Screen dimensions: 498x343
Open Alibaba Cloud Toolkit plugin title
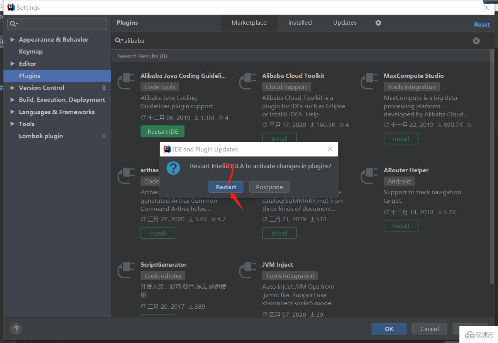coord(293,76)
